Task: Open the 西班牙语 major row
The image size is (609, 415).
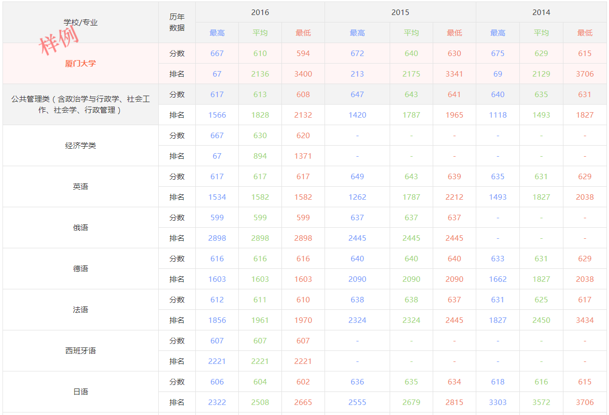Action: tap(80, 351)
